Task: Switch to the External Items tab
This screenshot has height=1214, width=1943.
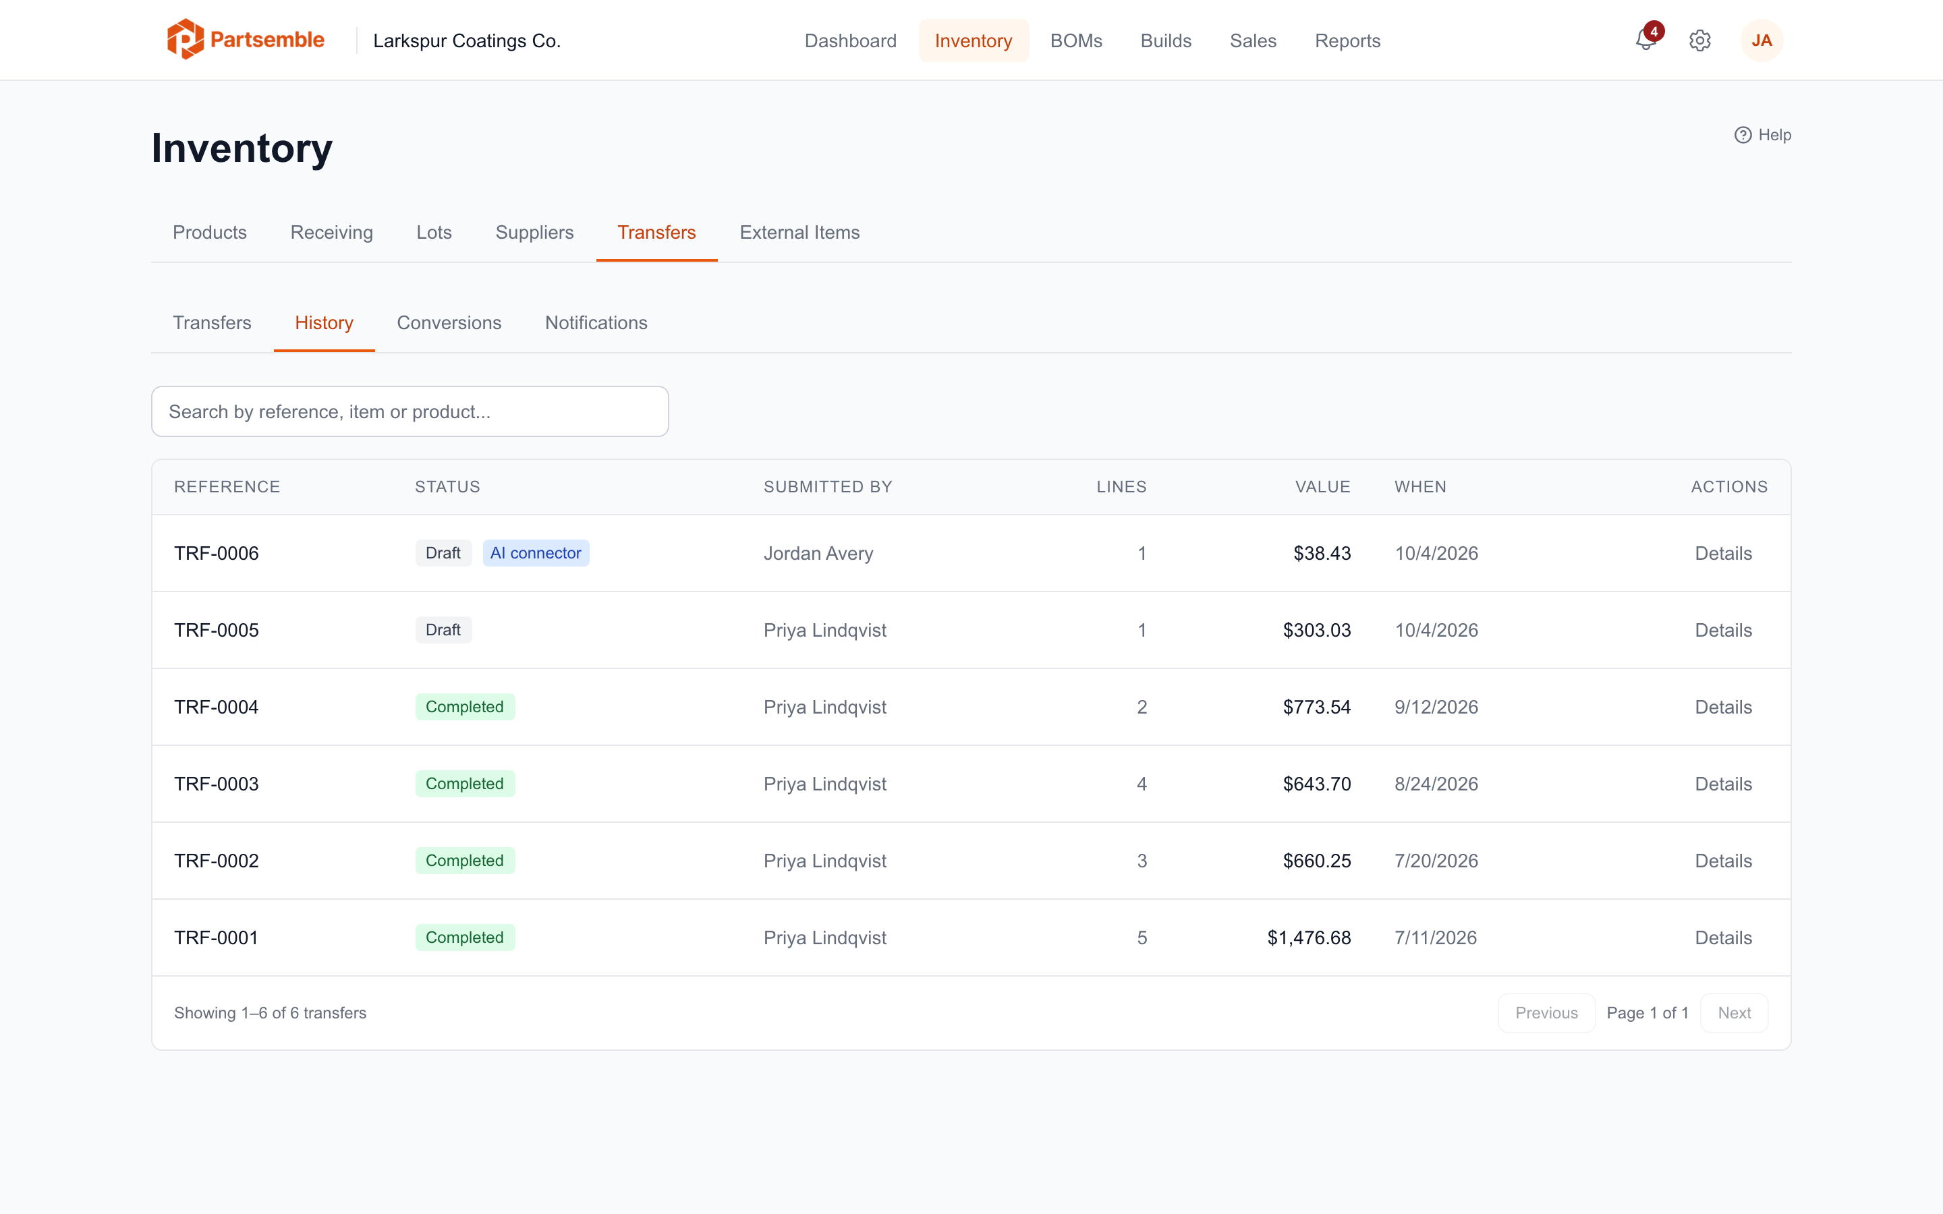Action: pos(799,232)
